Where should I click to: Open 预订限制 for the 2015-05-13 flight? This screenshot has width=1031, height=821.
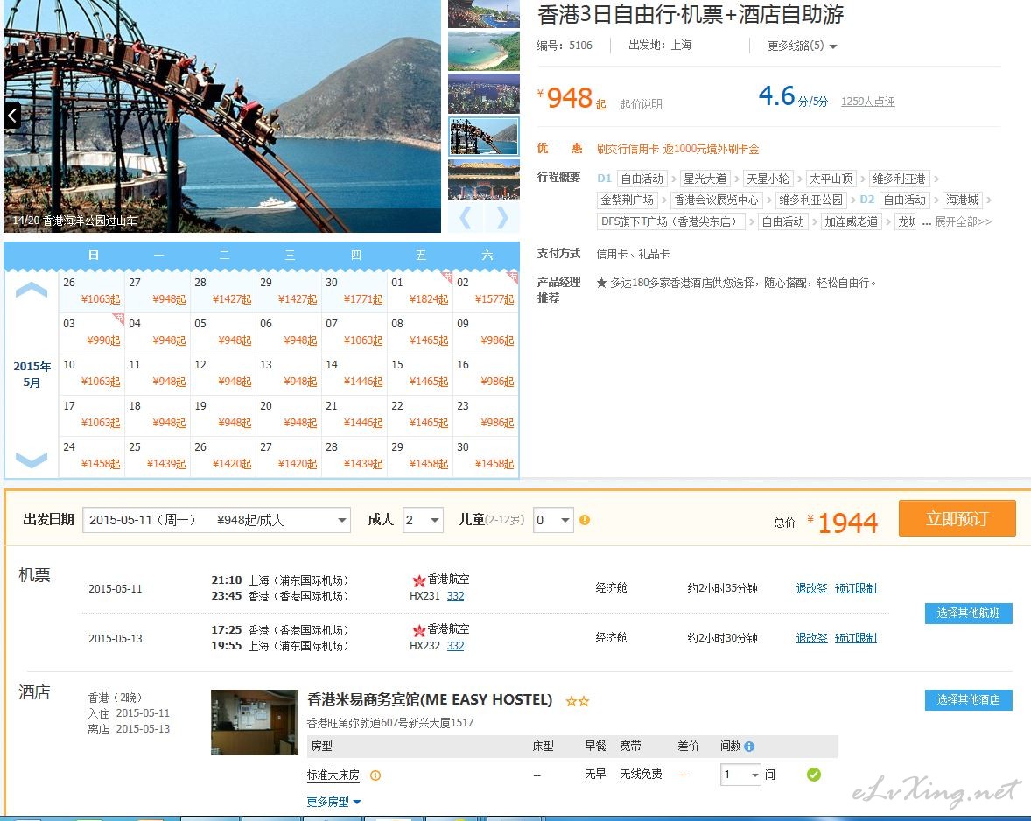pyautogui.click(x=855, y=638)
